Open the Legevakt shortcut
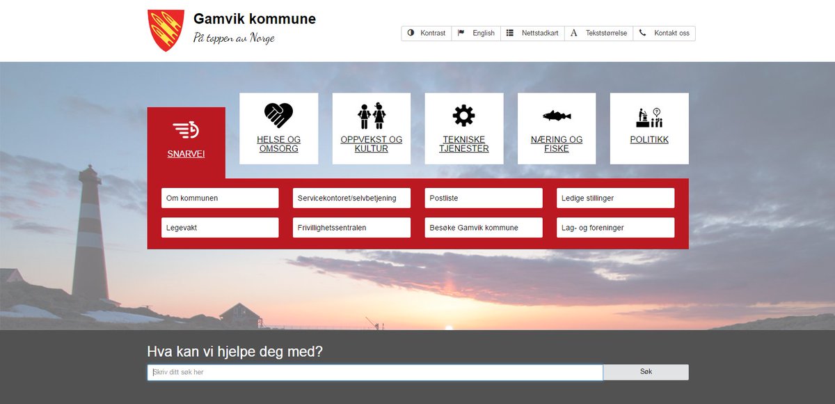 [220, 228]
